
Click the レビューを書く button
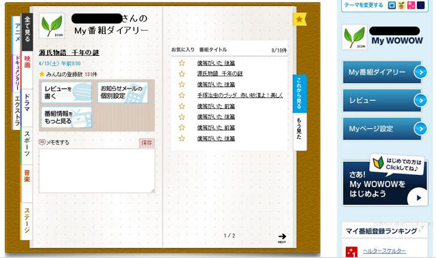67,92
